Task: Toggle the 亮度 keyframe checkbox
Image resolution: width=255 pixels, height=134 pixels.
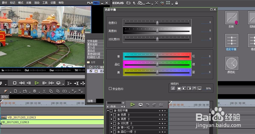Action: 114,119
